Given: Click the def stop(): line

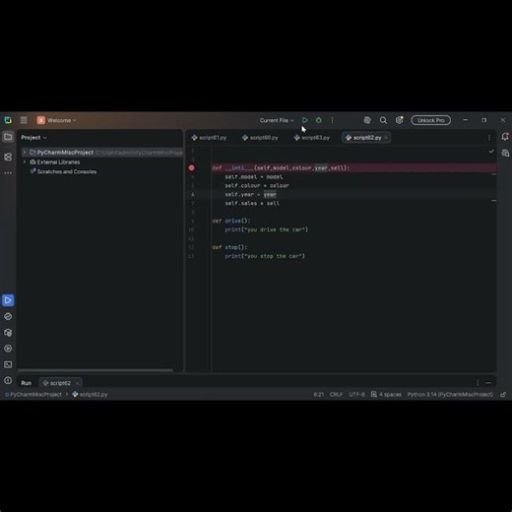Looking at the screenshot, I should (229, 247).
